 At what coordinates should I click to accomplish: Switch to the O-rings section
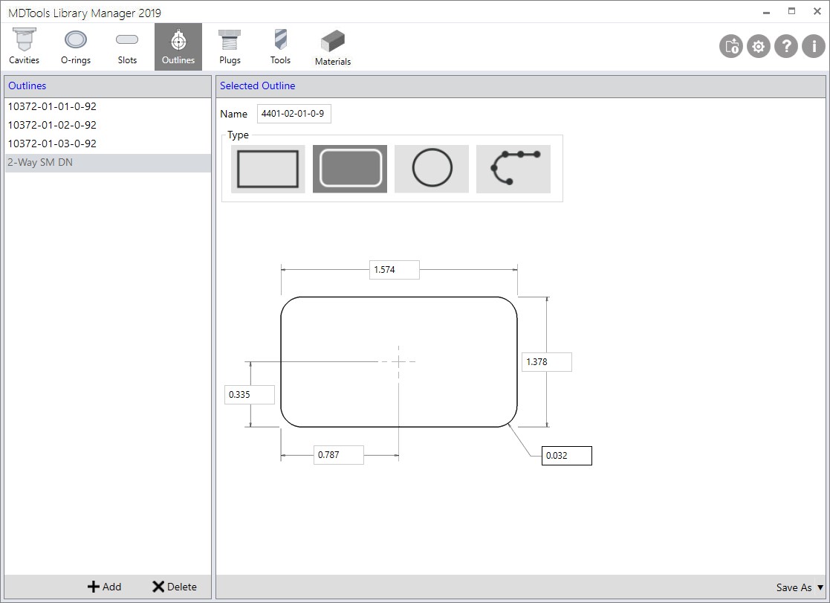(x=75, y=45)
